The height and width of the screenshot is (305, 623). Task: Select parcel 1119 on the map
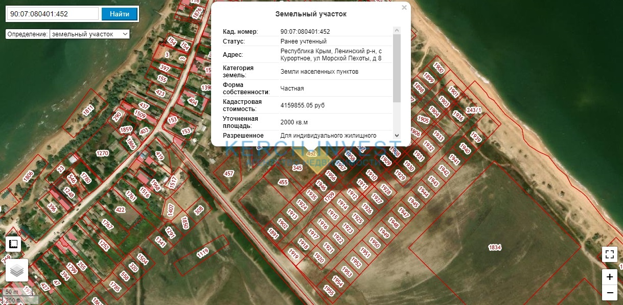pyautogui.click(x=202, y=252)
